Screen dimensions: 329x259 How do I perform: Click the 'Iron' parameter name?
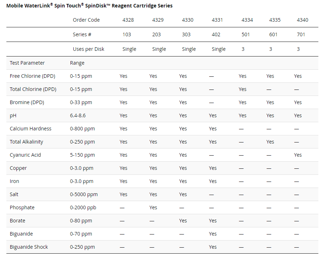[x=14, y=181]
